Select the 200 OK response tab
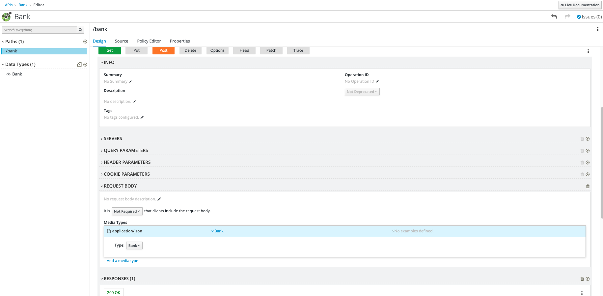This screenshot has height=296, width=603. [x=114, y=292]
